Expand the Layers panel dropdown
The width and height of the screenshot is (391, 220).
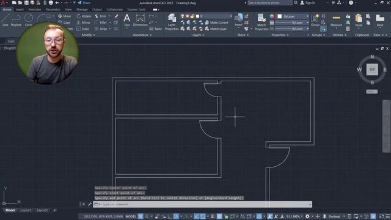click(198, 35)
